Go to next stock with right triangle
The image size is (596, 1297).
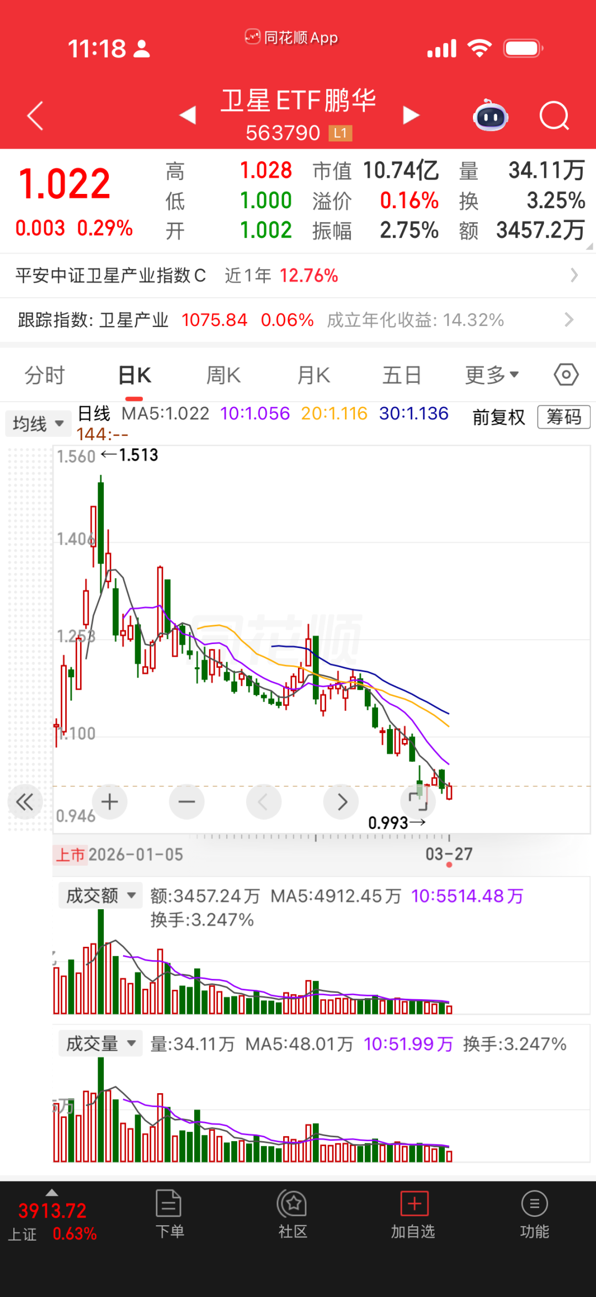point(411,115)
